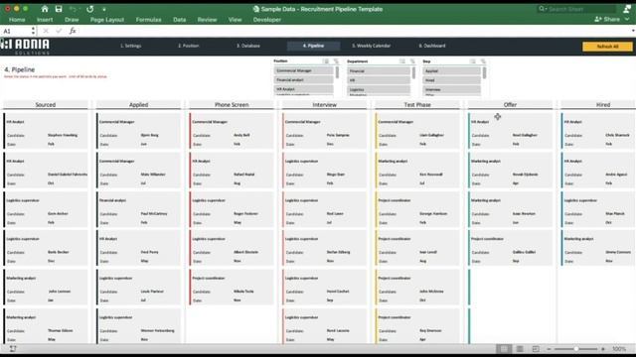636x357 pixels.
Task: Go to the 2. Position navigation tab
Action: point(189,46)
